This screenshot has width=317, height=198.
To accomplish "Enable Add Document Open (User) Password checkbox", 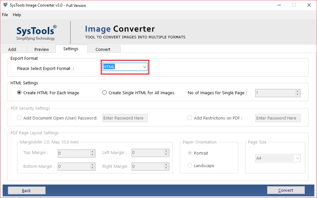I will point(19,118).
